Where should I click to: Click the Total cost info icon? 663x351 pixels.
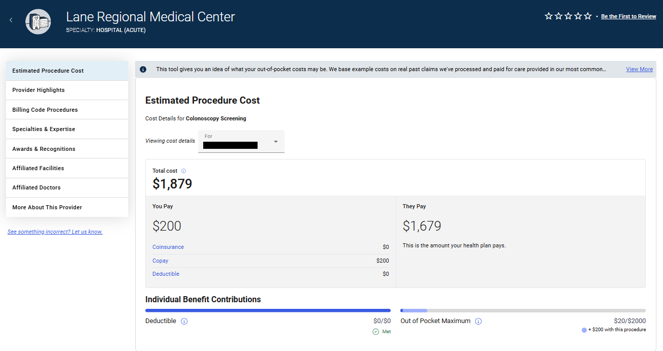coord(183,171)
